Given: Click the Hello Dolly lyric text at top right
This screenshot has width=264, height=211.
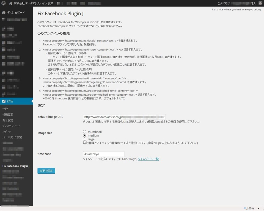Looking at the screenshot, I should pos(237,10).
